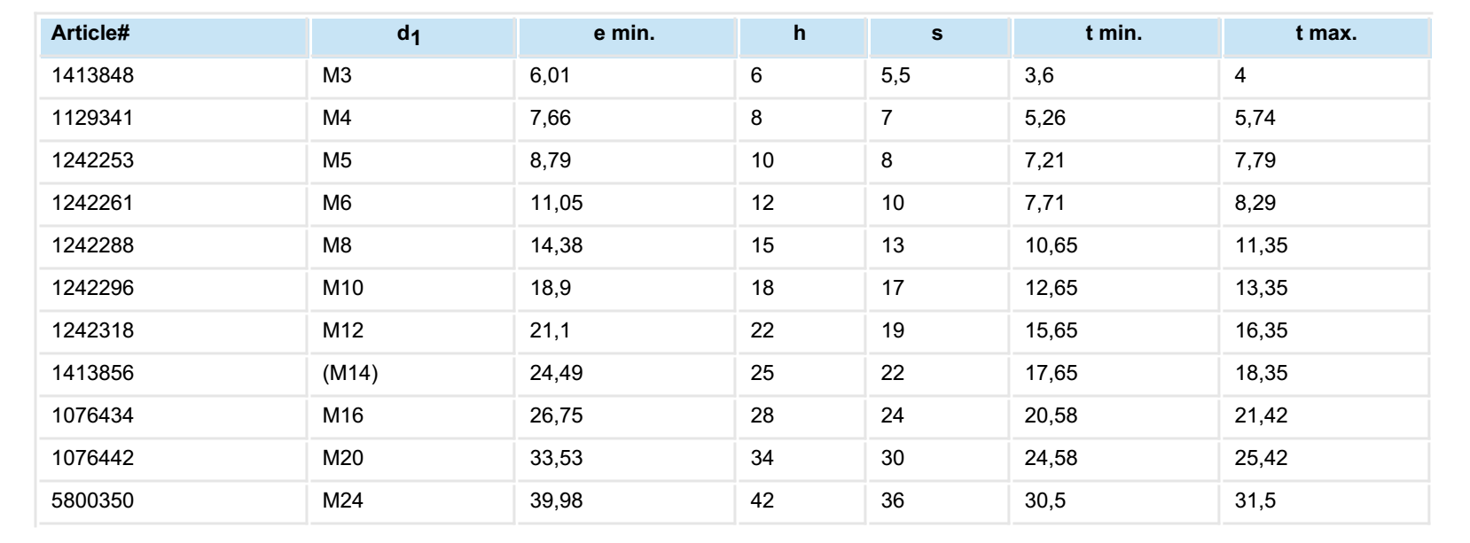Click the t min. column header

(1114, 35)
